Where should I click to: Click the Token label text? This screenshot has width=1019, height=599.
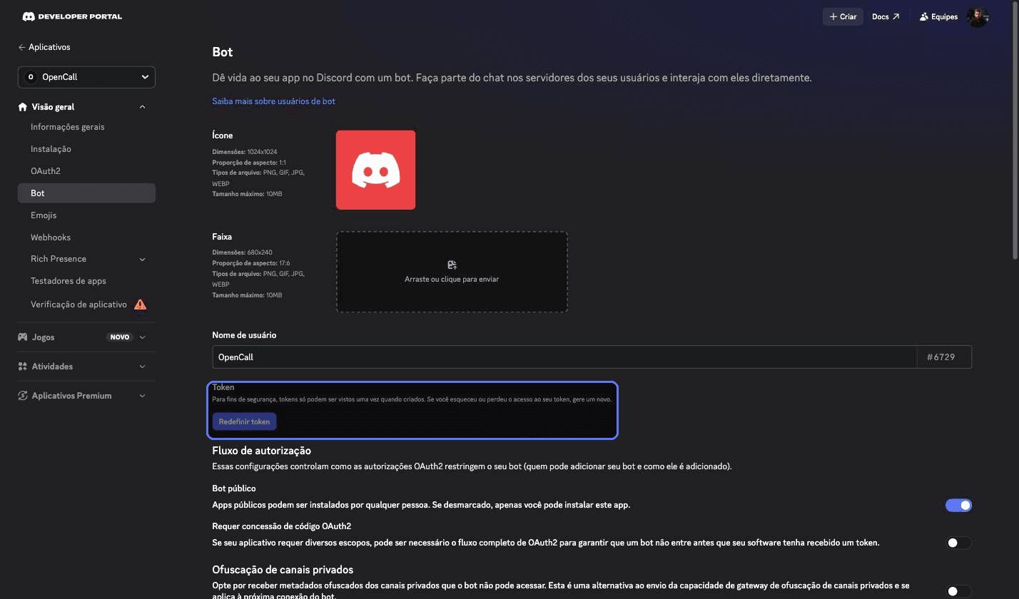point(223,387)
